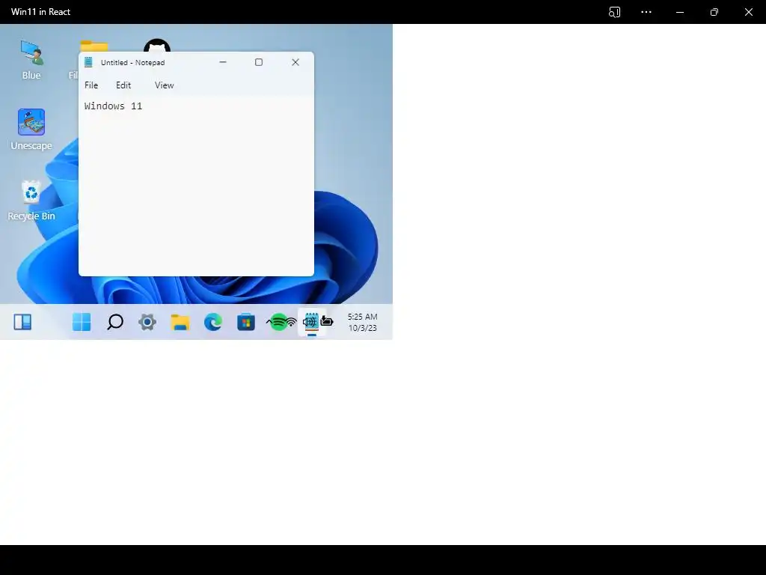Click the battery icon in the tray
The width and height of the screenshot is (766, 575).
[x=328, y=321]
